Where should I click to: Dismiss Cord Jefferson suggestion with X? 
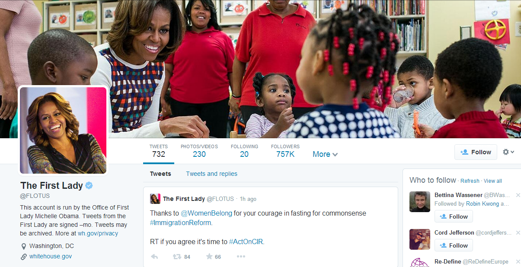518,233
